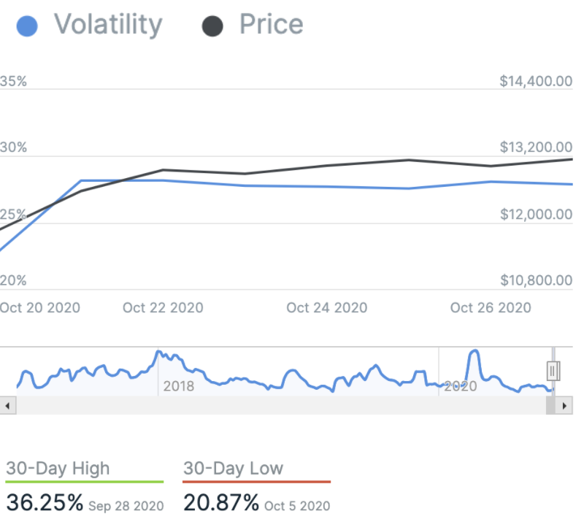
Task: Click the Oct 26 2020 axis label
Action: pos(491,307)
